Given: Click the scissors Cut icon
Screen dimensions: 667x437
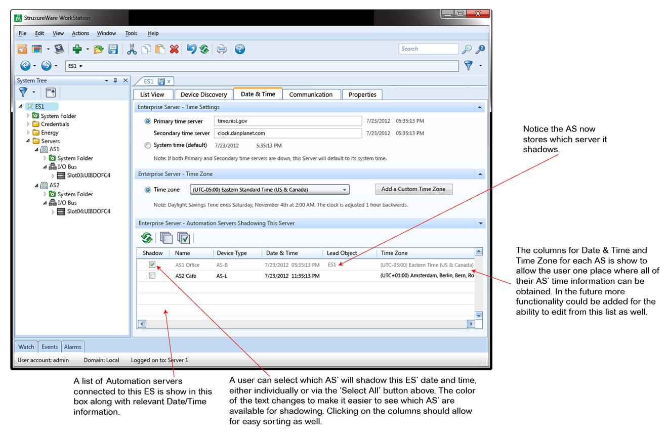Looking at the screenshot, I should tap(132, 49).
